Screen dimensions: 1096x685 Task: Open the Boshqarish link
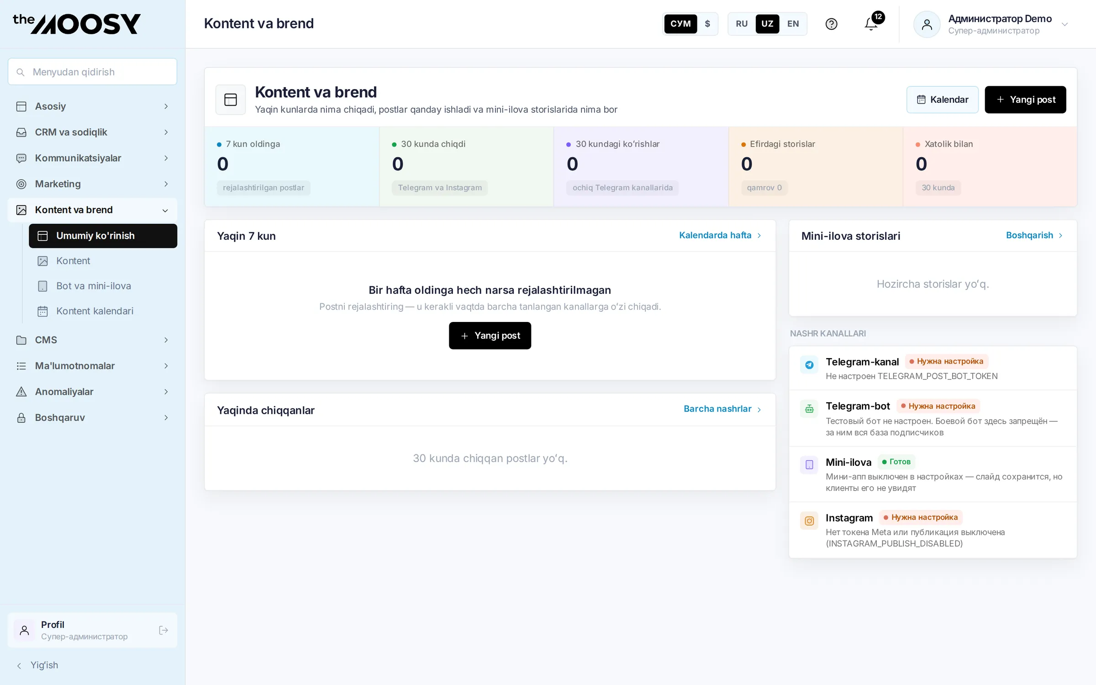[x=1035, y=235]
